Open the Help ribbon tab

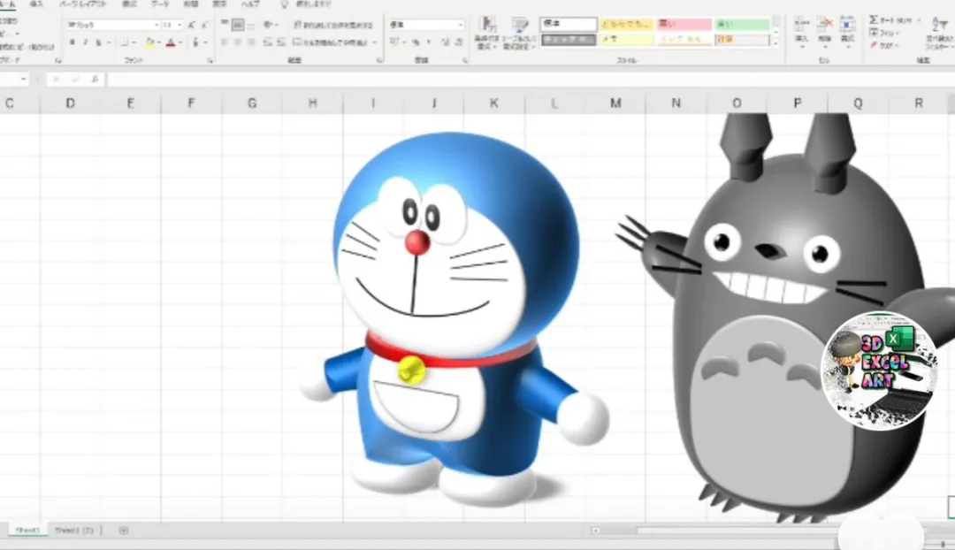pos(249,4)
